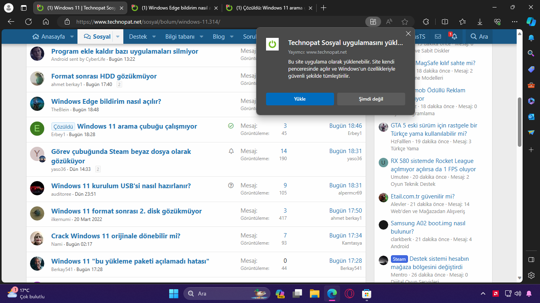Open the sidebar Shopping tag icon
The height and width of the screenshot is (303, 540).
click(531, 69)
